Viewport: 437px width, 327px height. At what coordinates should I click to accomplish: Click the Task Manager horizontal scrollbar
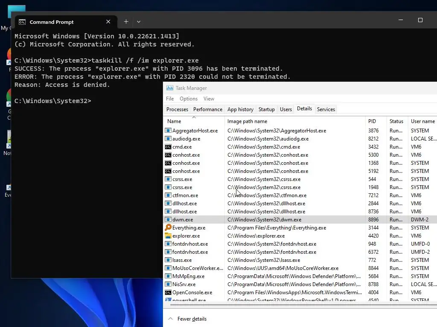(303, 305)
